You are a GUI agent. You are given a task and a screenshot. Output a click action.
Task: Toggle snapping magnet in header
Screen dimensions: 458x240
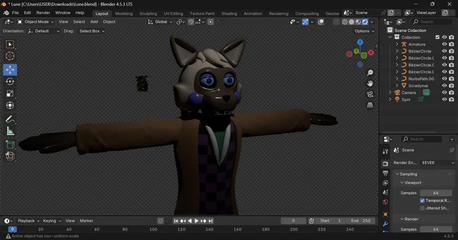click(191, 22)
